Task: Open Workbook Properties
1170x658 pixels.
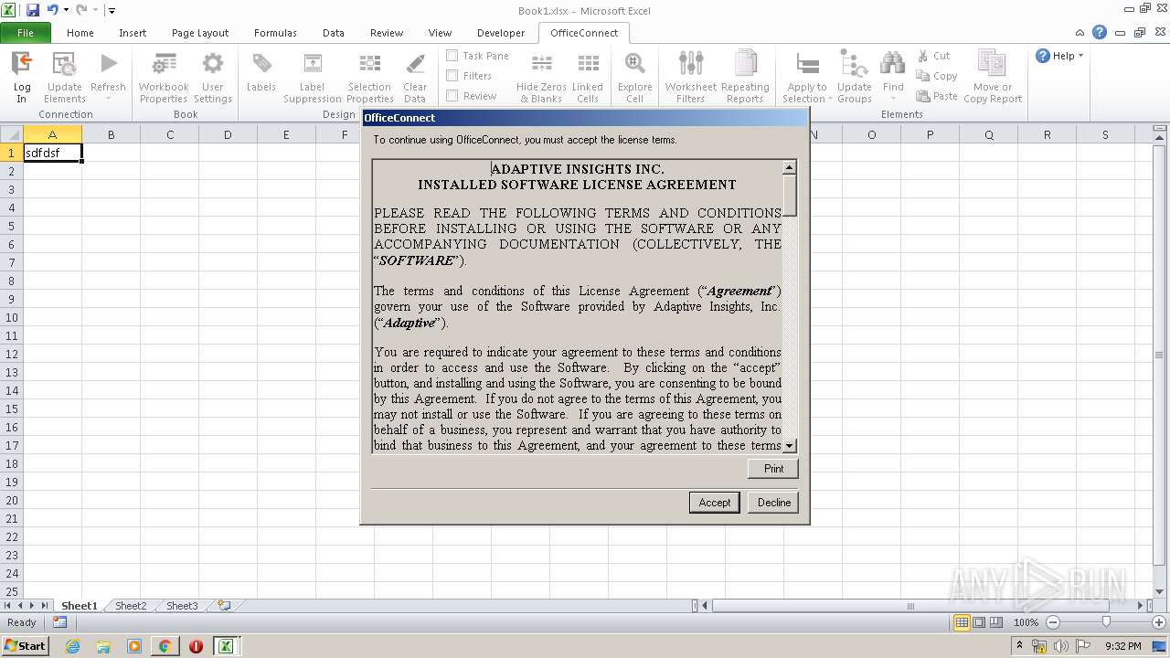Action: tap(164, 77)
